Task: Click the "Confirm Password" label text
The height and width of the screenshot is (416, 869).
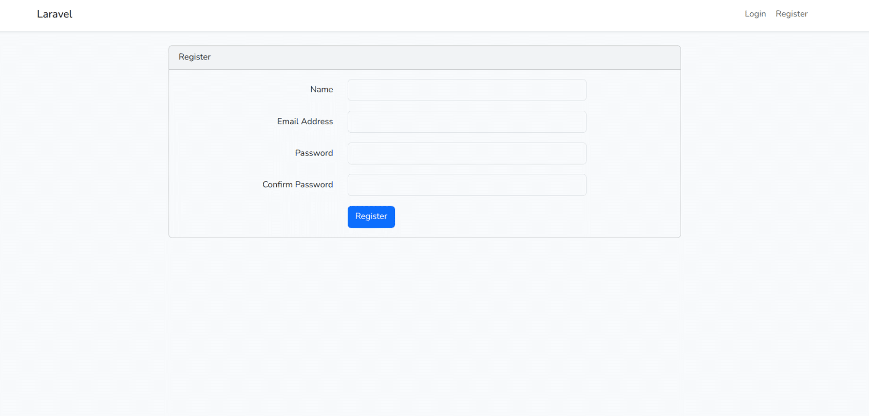Action: coord(298,184)
